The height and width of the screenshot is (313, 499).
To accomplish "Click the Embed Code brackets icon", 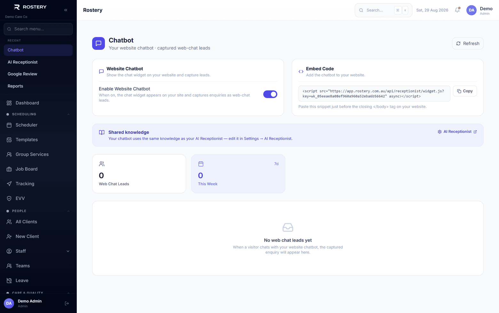I will click(x=301, y=72).
